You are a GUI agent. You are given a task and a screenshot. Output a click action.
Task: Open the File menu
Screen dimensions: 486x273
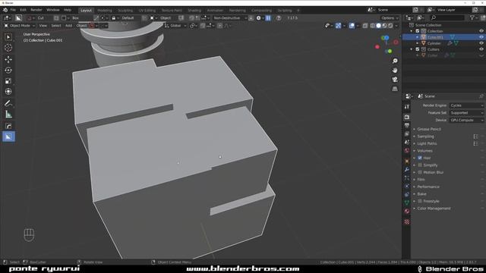[x=13, y=10]
